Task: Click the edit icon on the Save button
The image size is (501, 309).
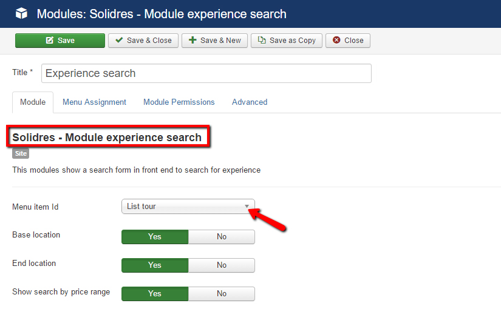Action: [x=50, y=40]
